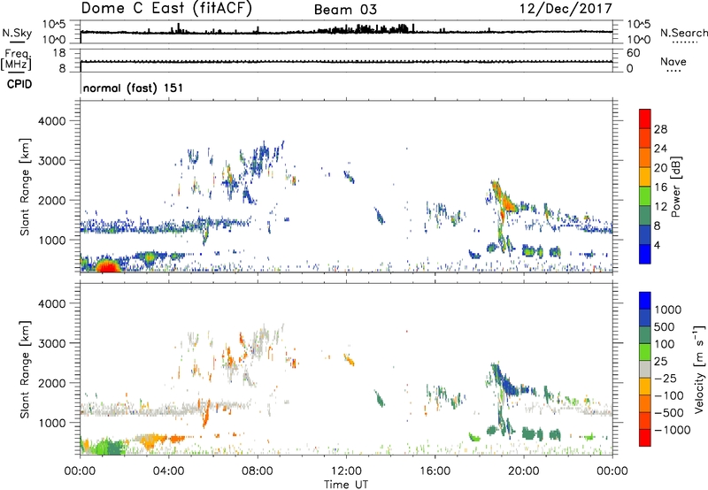Select the "Power [dB]" colorbar title
Image resolution: width=708 pixels, height=490 pixels.
[x=675, y=187]
